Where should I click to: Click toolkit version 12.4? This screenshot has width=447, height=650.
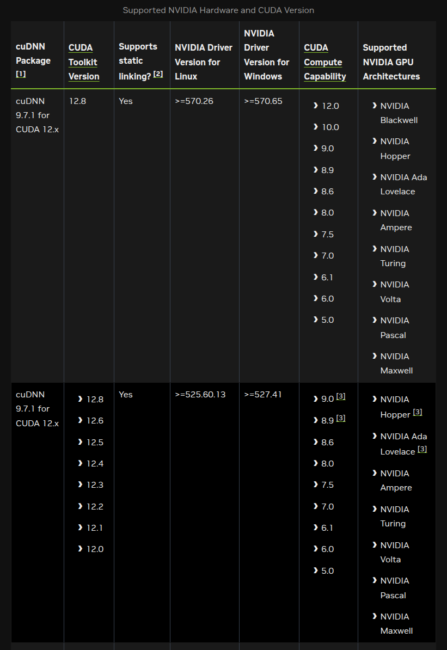[x=95, y=463]
